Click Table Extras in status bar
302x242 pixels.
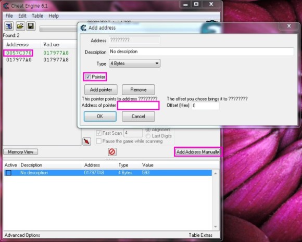(x=200, y=235)
